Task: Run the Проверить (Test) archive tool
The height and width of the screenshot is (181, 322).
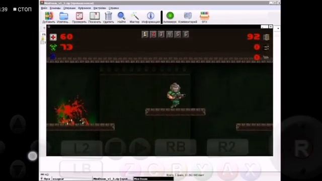Action: tap(79, 17)
